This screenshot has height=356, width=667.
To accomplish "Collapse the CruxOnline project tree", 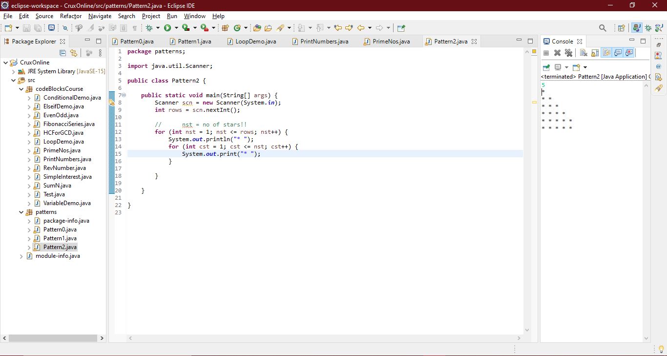I will pos(6,63).
